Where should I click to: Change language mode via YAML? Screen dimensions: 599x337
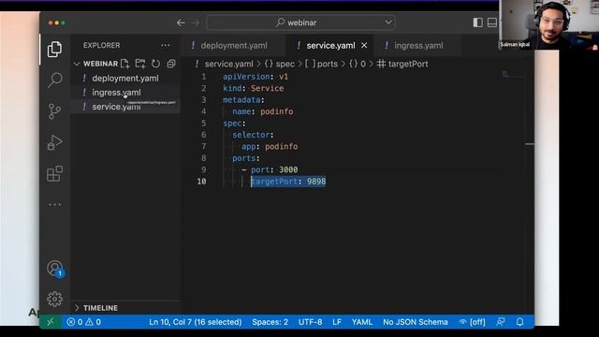pyautogui.click(x=362, y=322)
